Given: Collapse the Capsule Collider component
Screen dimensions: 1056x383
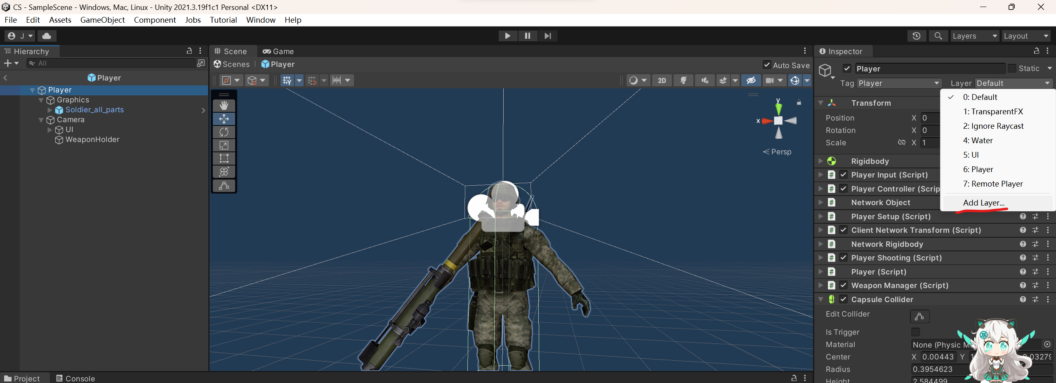Looking at the screenshot, I should click(x=821, y=299).
